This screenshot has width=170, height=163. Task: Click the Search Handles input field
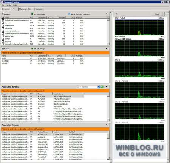(87, 87)
